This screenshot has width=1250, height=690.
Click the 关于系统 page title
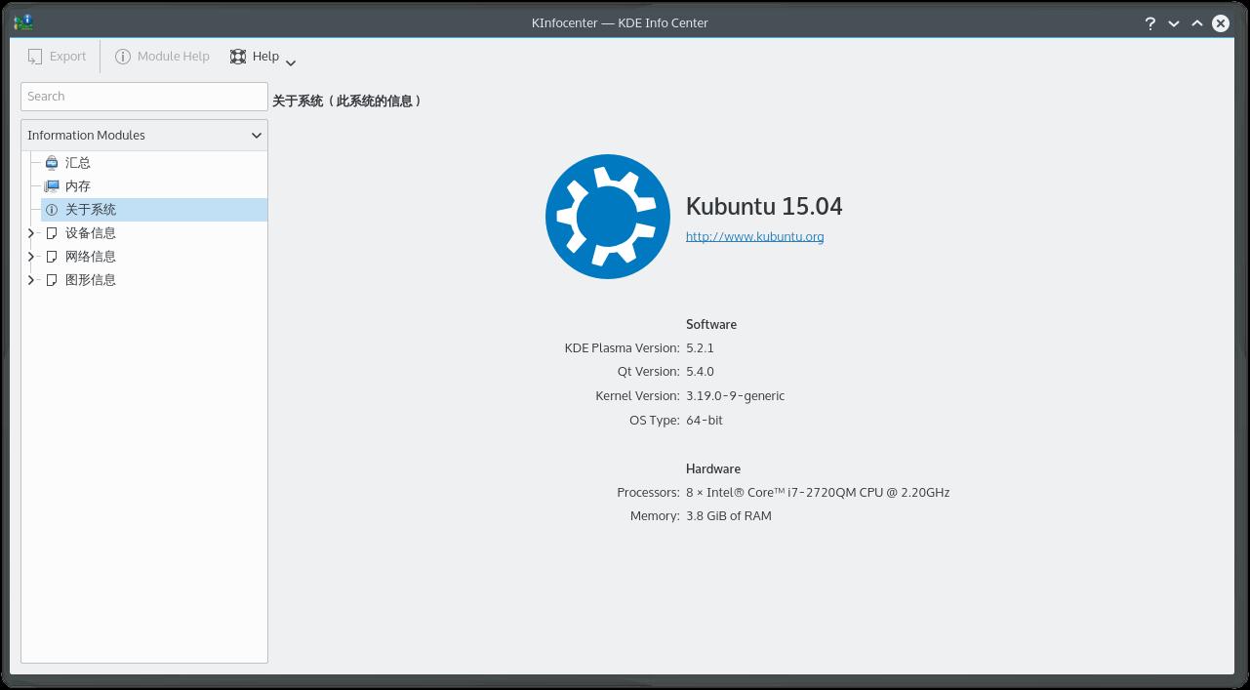click(347, 101)
